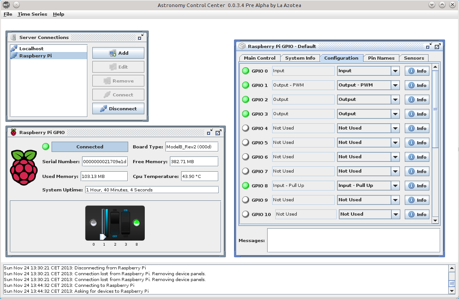
Task: Toggle the pin 2 rocker switch
Action: coord(115,223)
